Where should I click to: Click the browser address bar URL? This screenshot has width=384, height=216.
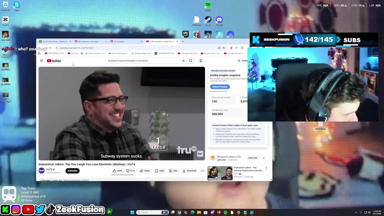click(76, 48)
